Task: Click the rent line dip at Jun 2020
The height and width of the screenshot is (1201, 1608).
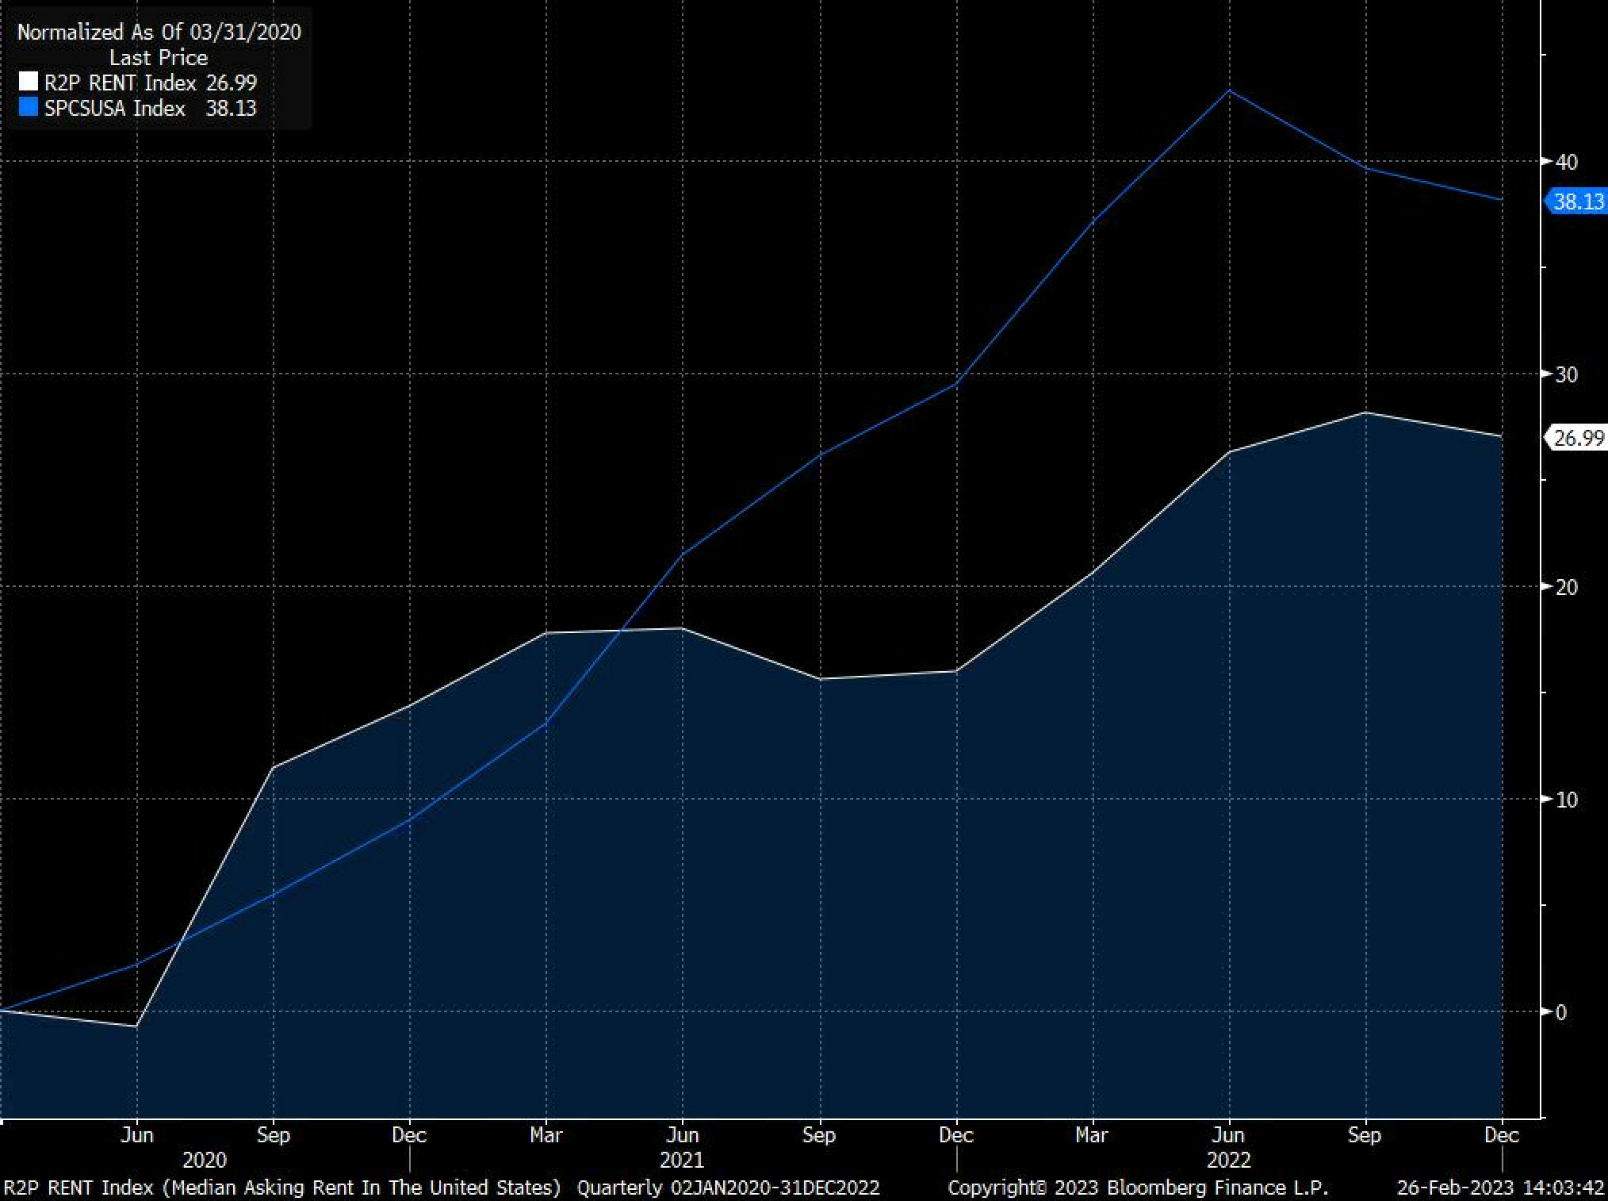Action: point(136,1026)
